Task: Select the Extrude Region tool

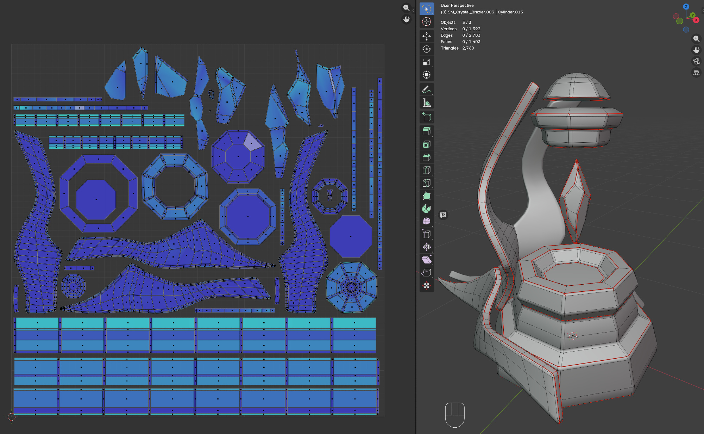Action: coord(426,131)
